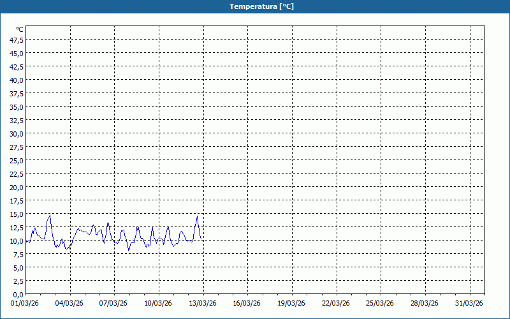Select the 40,0 y-axis value label

[17, 80]
